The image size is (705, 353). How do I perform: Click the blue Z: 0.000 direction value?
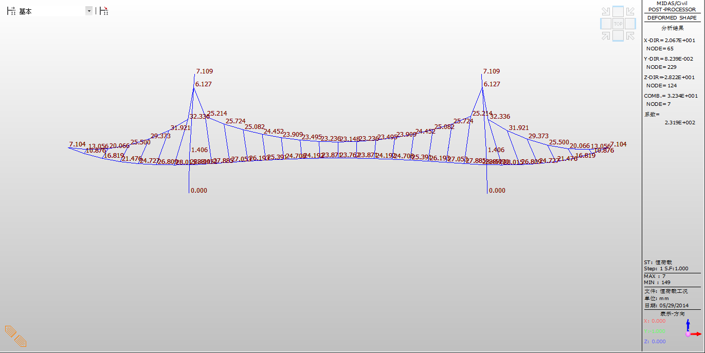click(655, 341)
